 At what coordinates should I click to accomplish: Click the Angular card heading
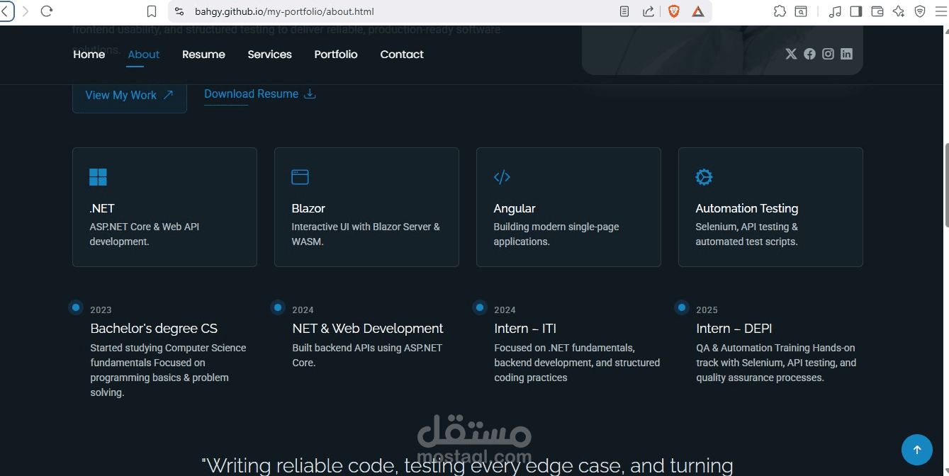[515, 208]
